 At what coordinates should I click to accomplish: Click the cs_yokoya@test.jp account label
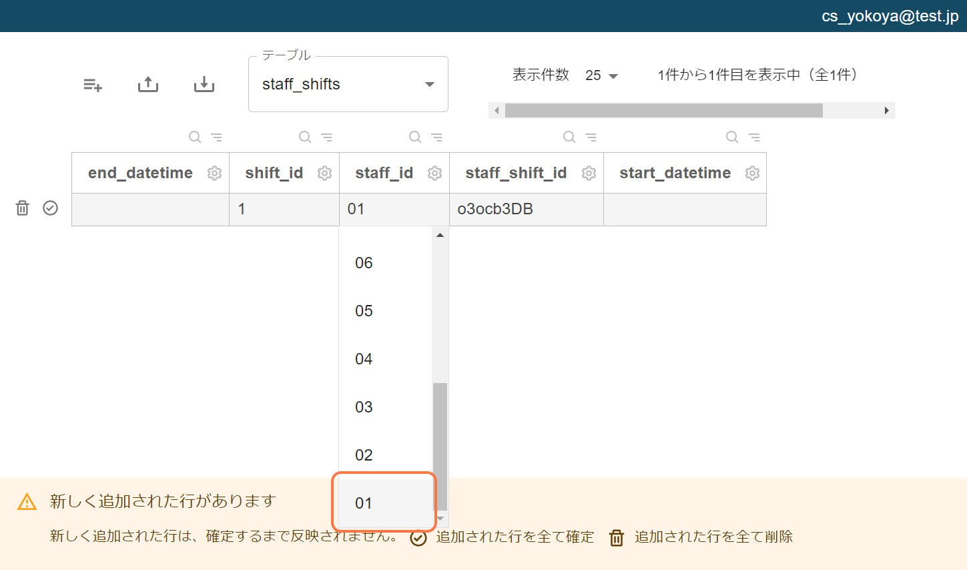coord(890,16)
